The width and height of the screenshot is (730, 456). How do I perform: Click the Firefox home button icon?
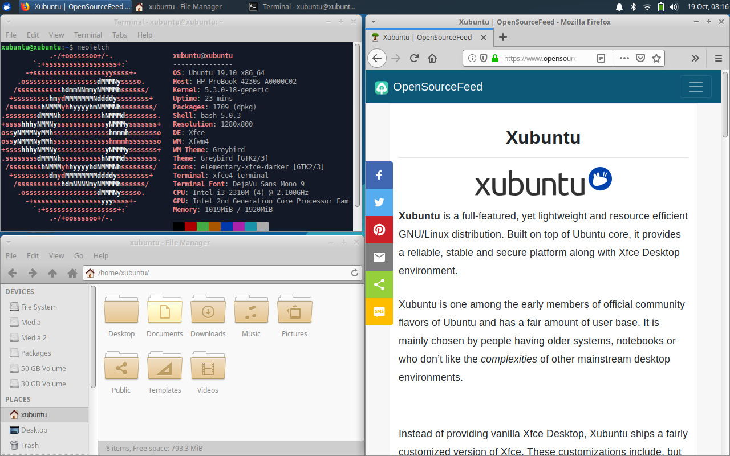point(432,58)
